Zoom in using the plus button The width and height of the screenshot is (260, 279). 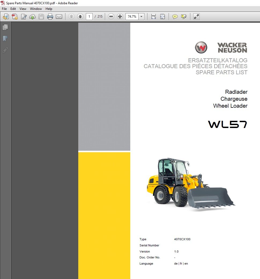120,17
